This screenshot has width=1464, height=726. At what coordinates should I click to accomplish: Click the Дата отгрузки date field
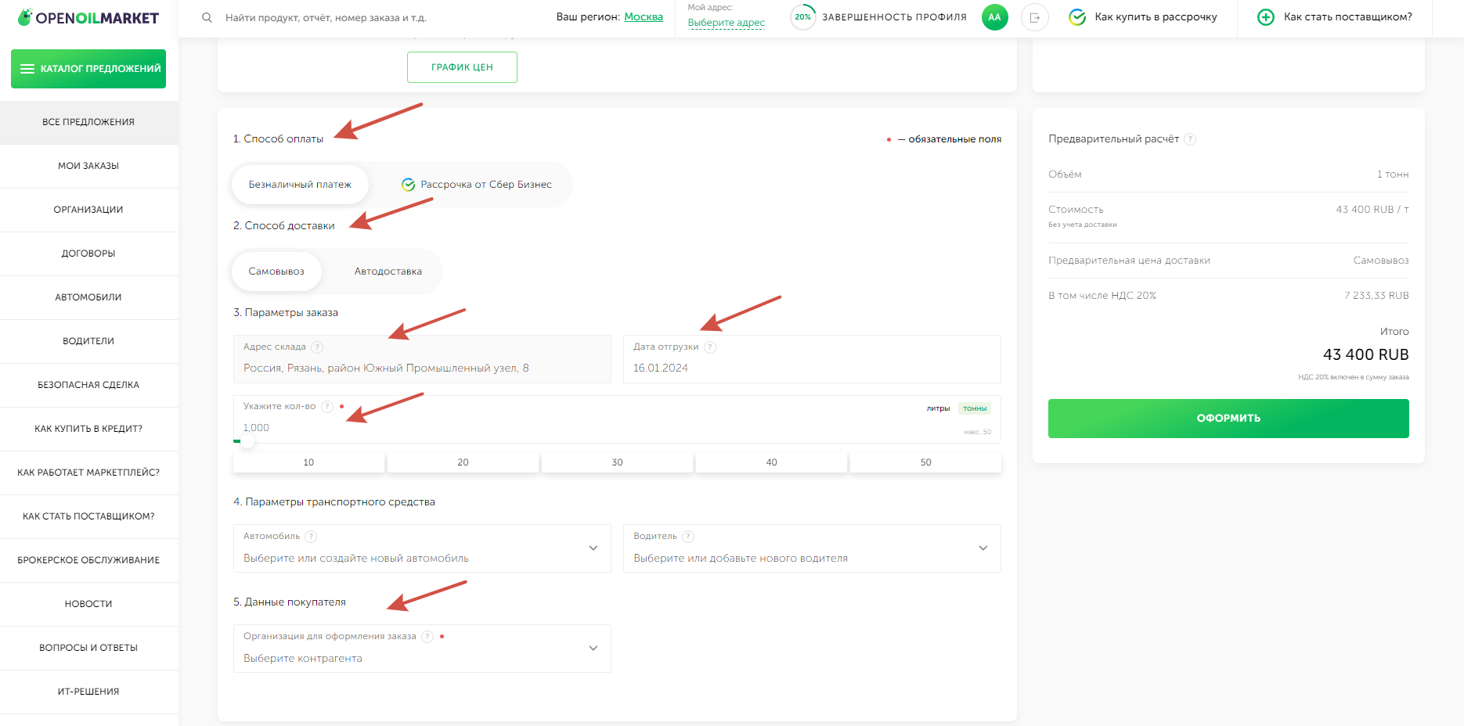[x=812, y=359]
